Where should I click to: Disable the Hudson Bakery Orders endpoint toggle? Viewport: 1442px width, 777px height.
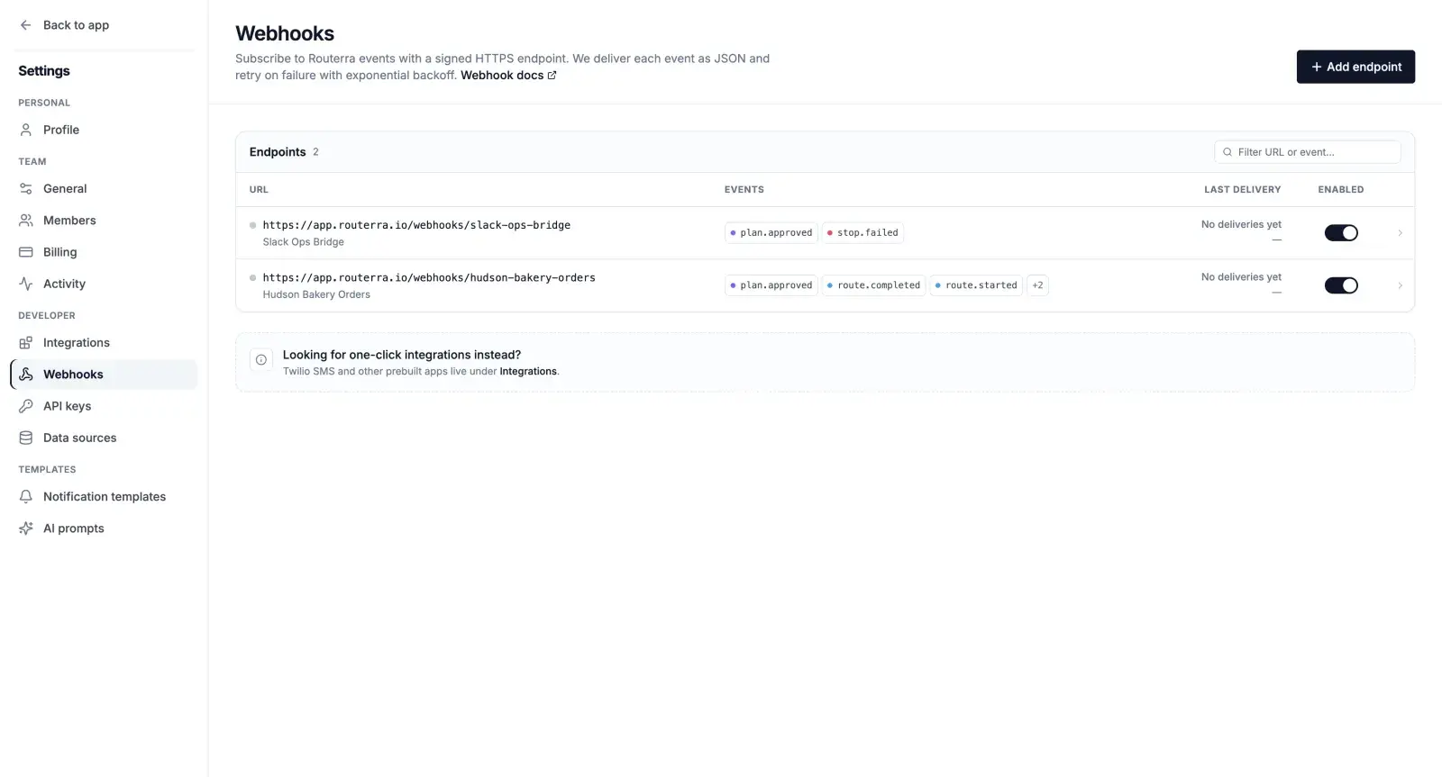(1341, 285)
